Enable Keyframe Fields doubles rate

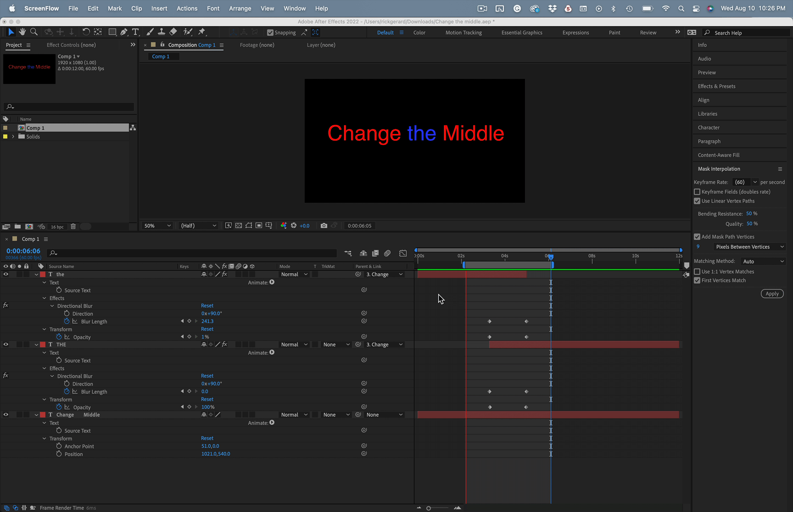tap(697, 192)
